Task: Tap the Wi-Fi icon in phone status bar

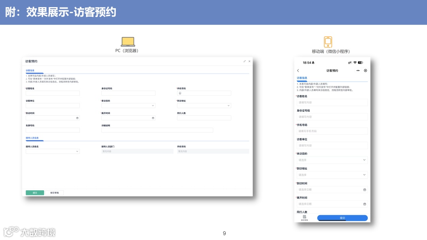Action: (x=355, y=62)
